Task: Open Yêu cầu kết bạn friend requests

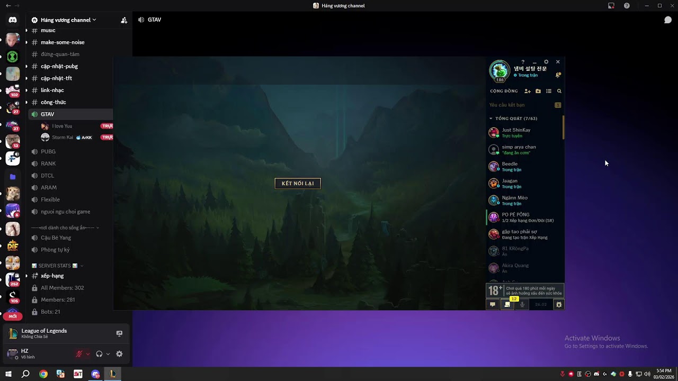Action: tap(525, 105)
